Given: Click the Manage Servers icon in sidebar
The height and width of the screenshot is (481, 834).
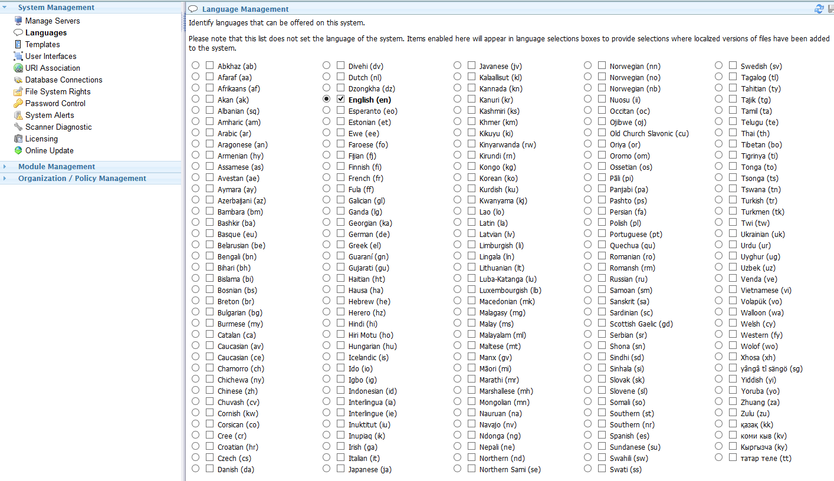Looking at the screenshot, I should [18, 21].
